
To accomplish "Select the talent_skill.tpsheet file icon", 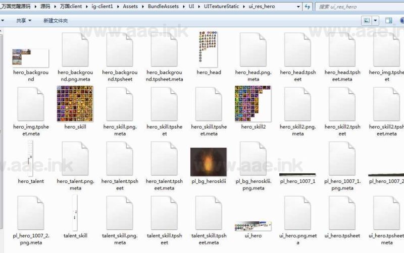I will (164, 213).
